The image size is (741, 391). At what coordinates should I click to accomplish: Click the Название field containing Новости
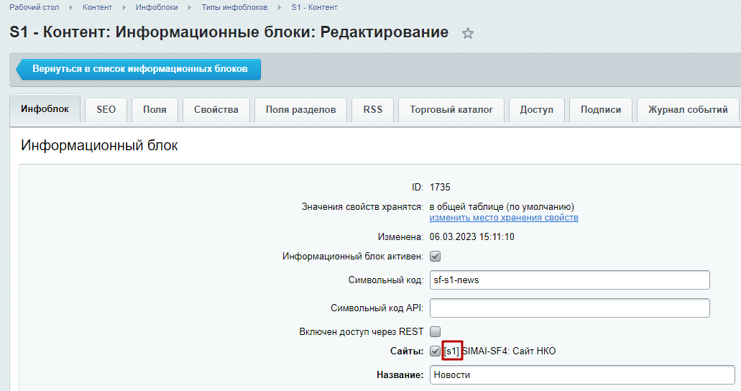tap(582, 374)
